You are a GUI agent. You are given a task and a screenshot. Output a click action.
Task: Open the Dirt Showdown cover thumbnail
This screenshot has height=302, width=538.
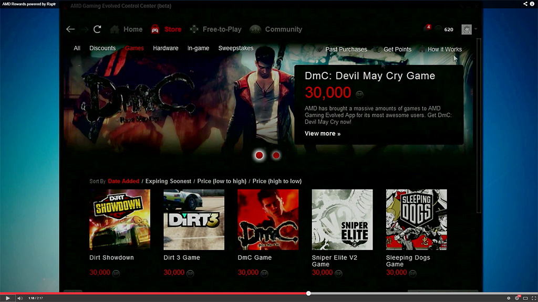[x=120, y=220]
